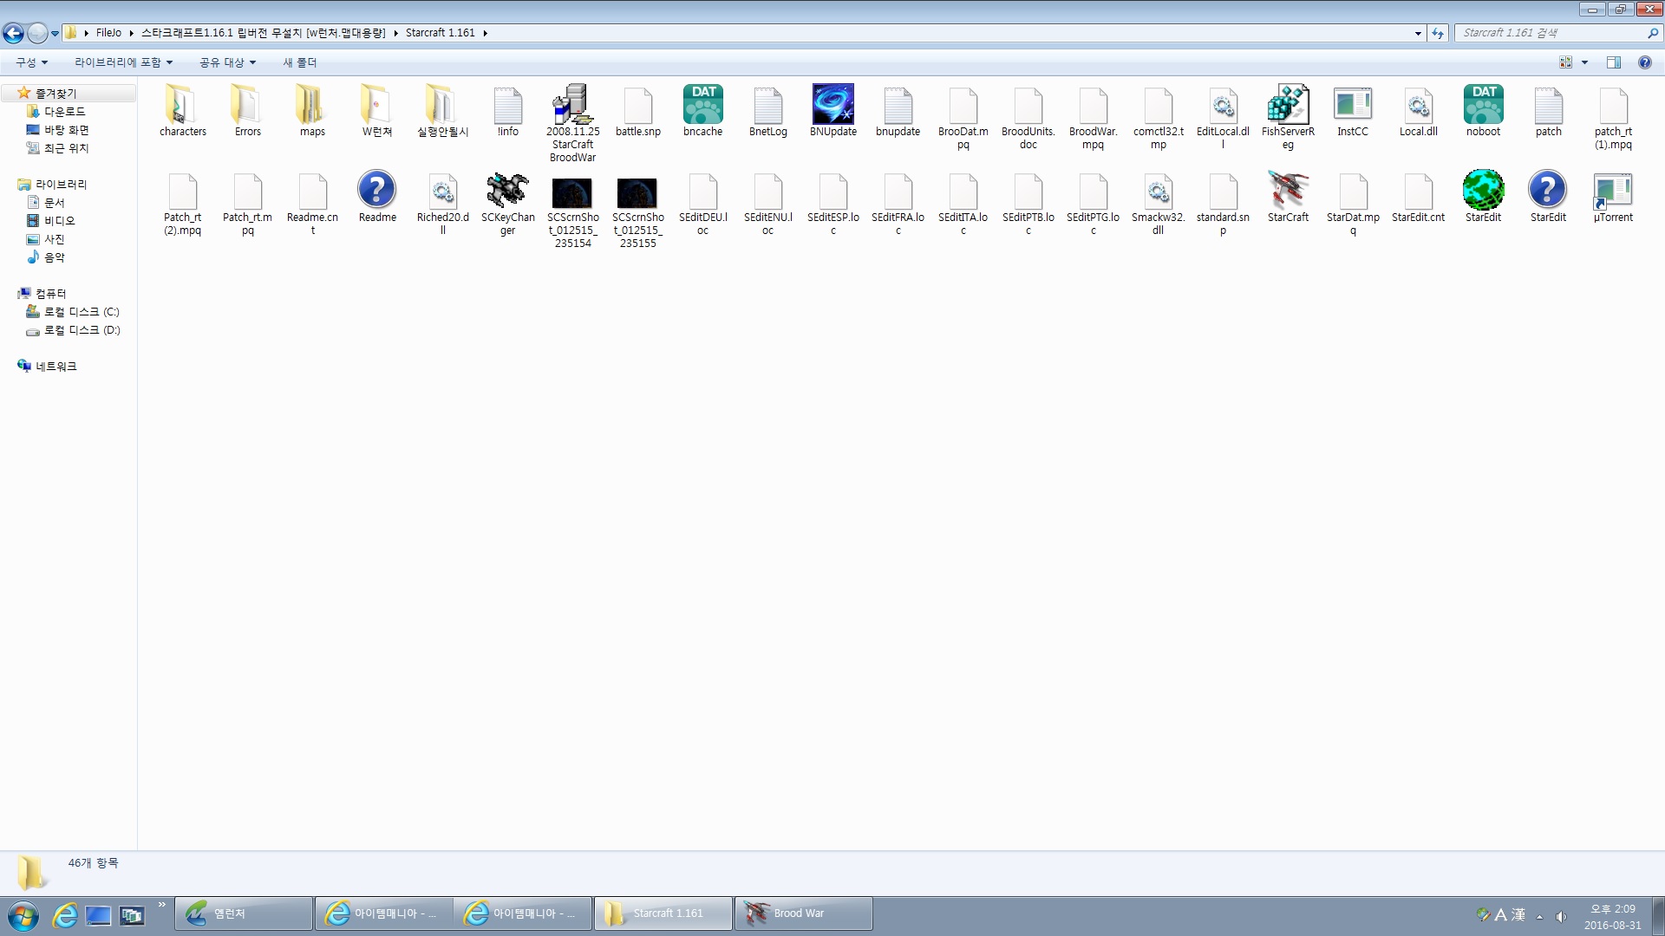Select the µTorrent shortcut
This screenshot has width=1665, height=936.
click(x=1613, y=197)
